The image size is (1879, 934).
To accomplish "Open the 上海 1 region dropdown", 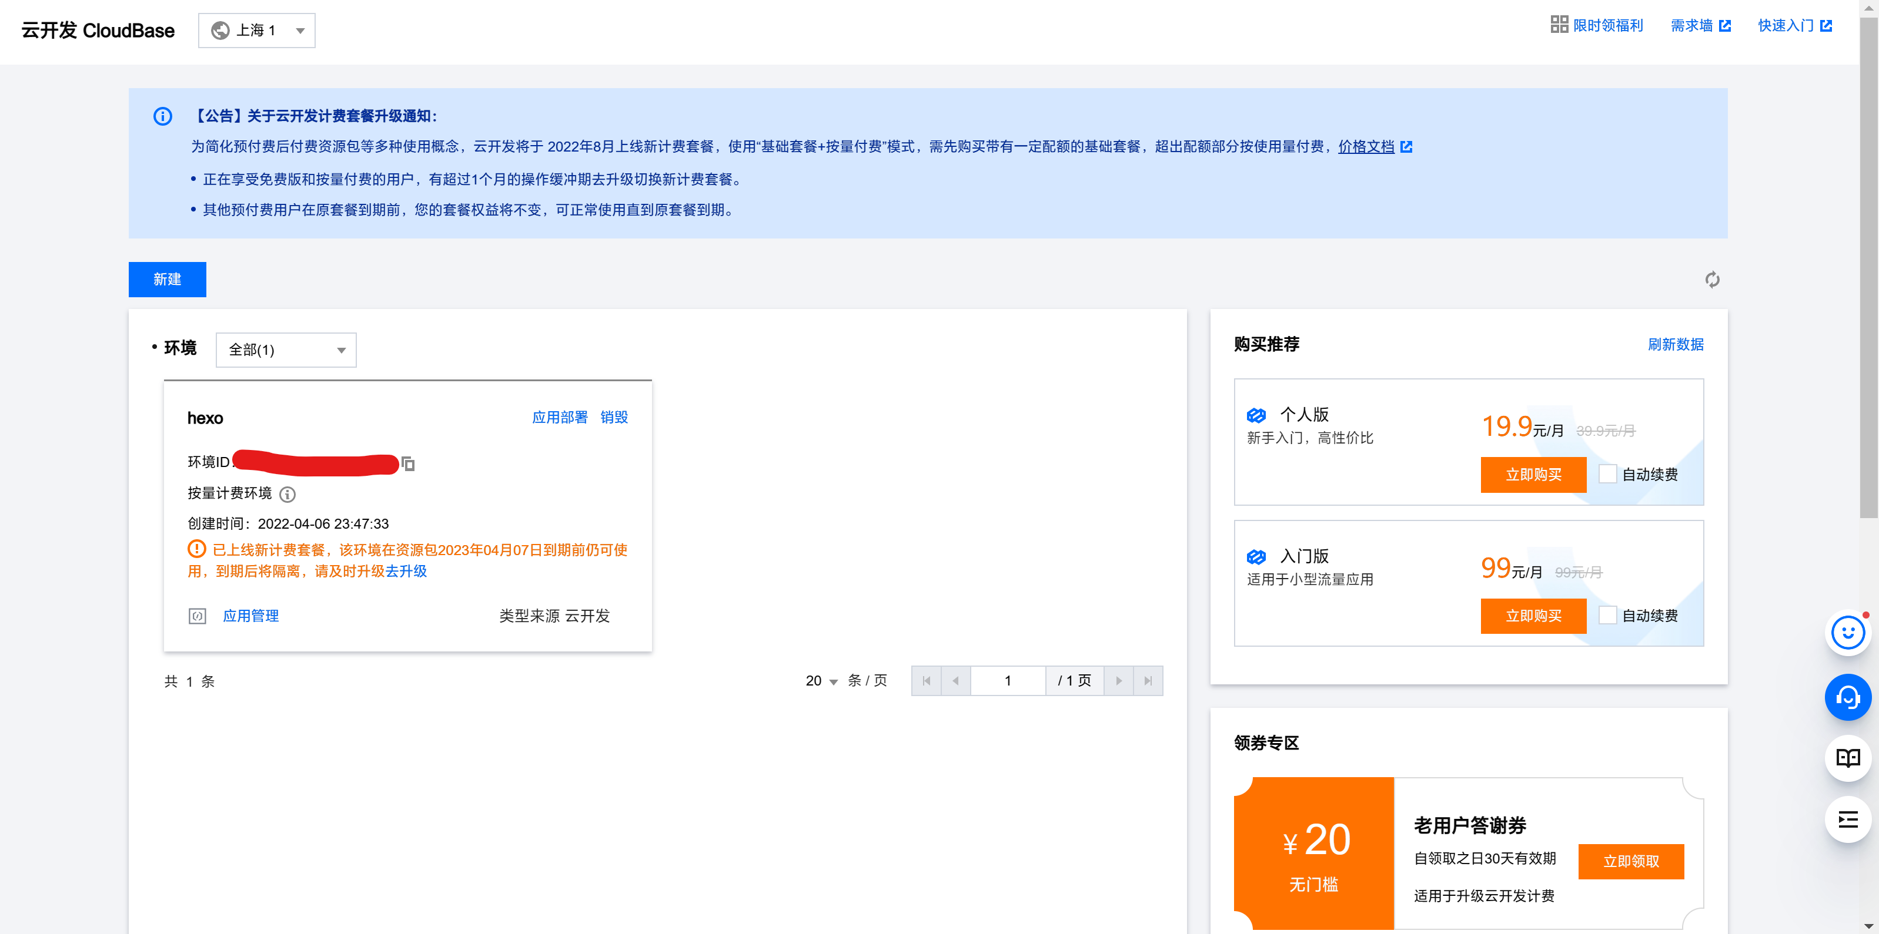I will tap(257, 31).
